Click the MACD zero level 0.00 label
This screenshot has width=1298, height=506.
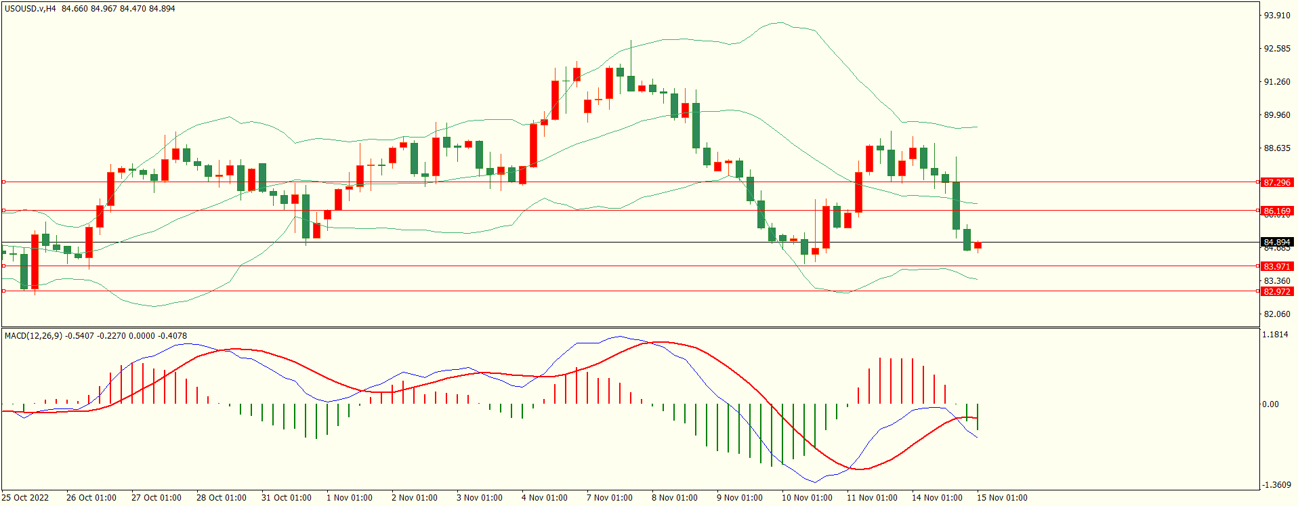(1270, 404)
